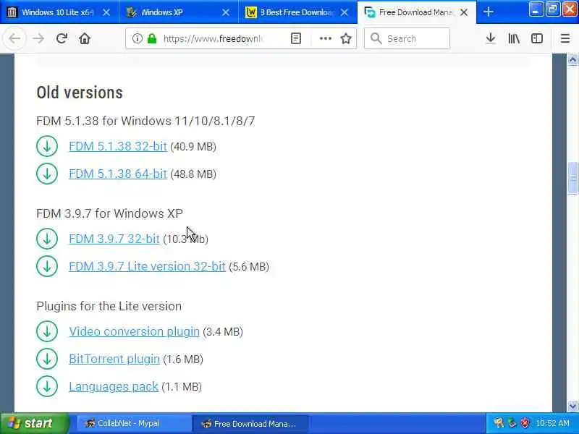Click the download icon beside BitTorrent plugin

pyautogui.click(x=47, y=359)
